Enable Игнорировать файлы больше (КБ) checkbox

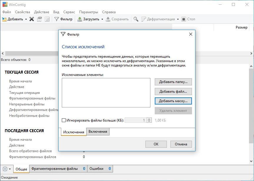[x=64, y=120]
